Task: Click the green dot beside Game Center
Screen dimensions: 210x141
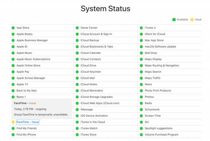Action: pos(77,28)
